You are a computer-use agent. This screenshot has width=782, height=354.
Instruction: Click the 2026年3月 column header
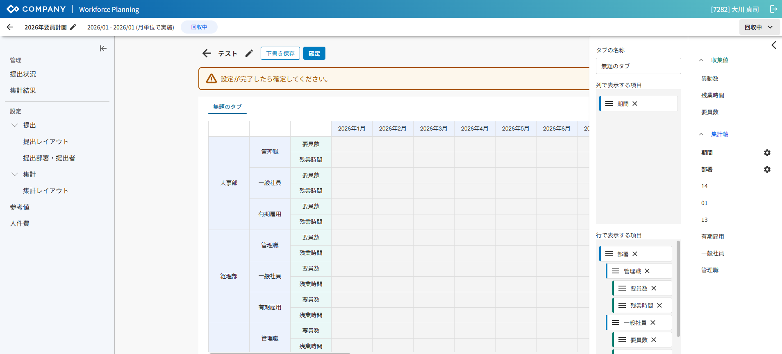434,129
